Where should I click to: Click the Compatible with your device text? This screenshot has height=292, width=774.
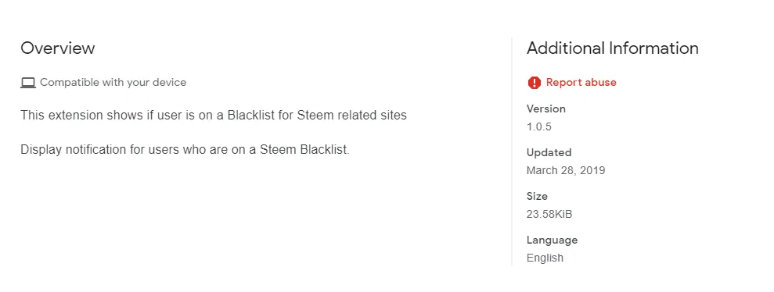tap(113, 82)
